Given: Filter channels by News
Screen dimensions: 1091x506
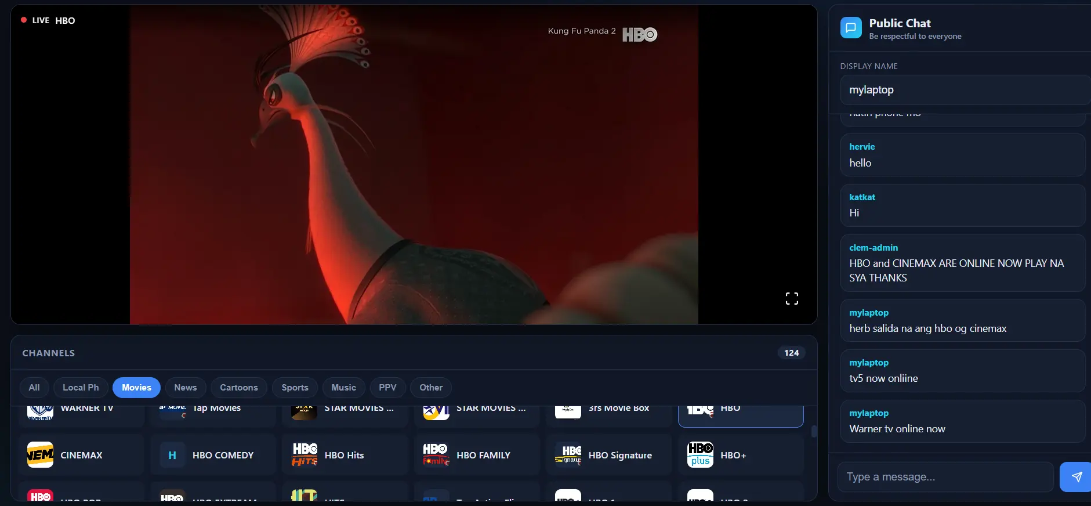Looking at the screenshot, I should coord(186,388).
